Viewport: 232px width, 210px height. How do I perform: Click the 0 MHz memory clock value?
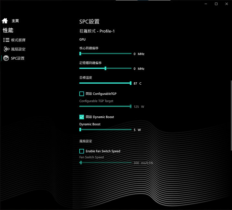point(139,69)
